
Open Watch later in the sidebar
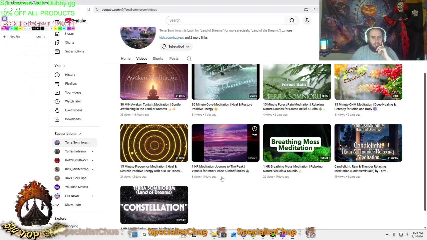coord(73,101)
